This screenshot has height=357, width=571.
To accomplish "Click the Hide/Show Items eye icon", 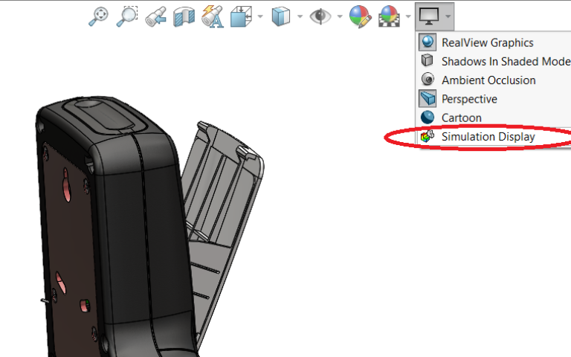I will (x=320, y=16).
